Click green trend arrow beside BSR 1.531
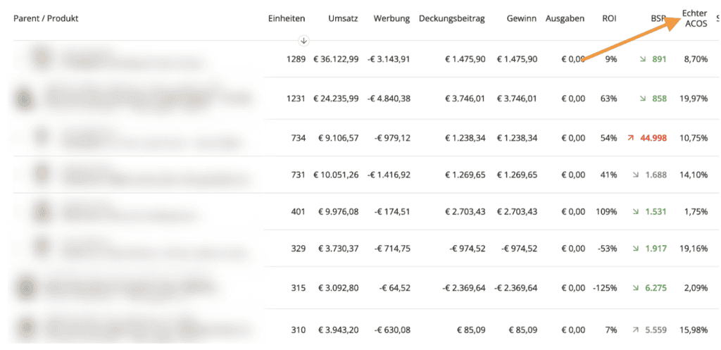The width and height of the screenshot is (721, 350). (637, 211)
